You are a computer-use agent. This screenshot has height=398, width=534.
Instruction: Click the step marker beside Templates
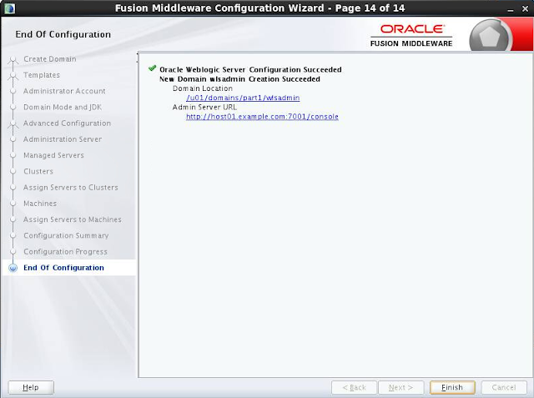pyautogui.click(x=13, y=76)
